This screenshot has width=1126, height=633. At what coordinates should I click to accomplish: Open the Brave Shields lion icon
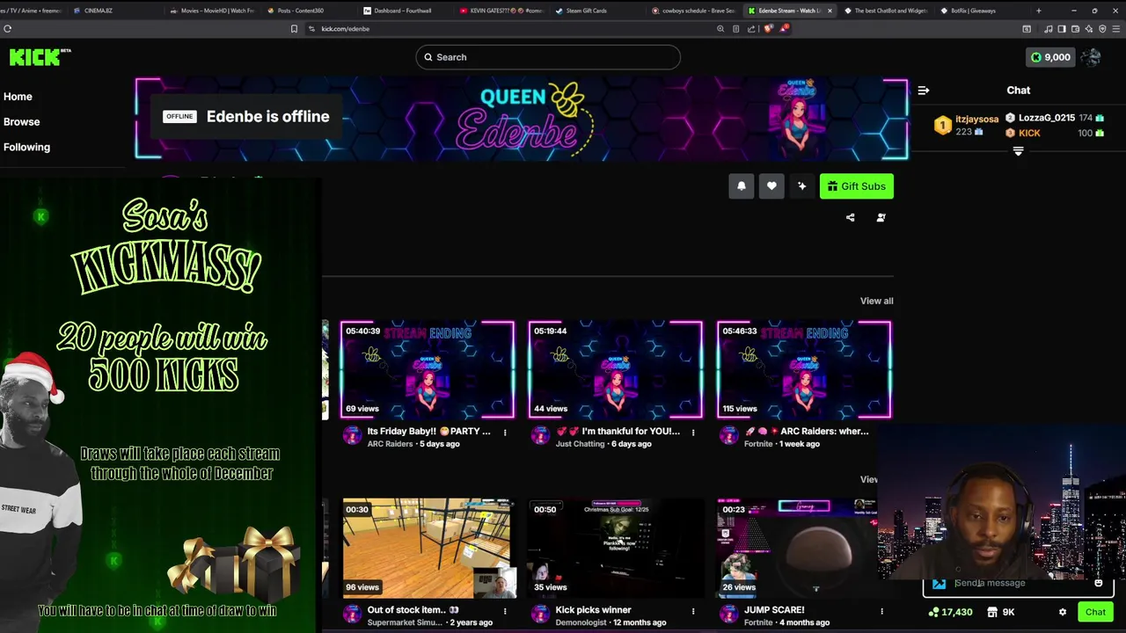(769, 28)
